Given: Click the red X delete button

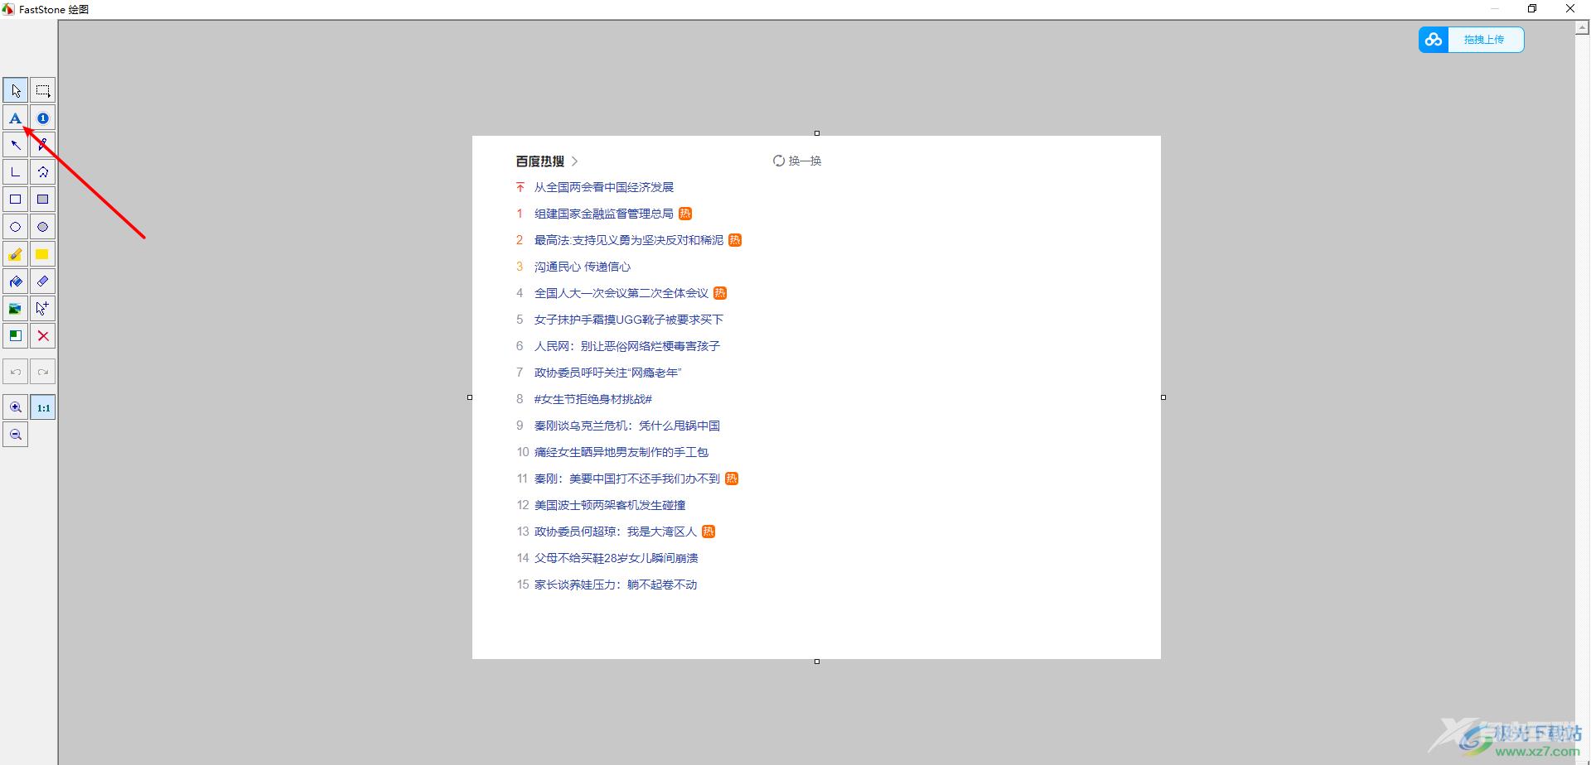Looking at the screenshot, I should pyautogui.click(x=43, y=336).
